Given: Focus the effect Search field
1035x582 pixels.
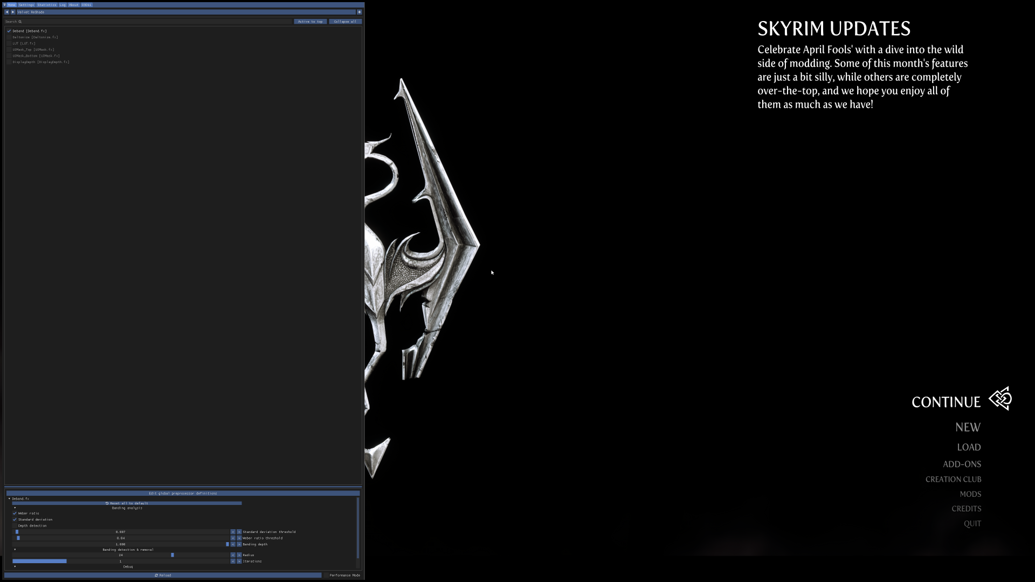Looking at the screenshot, I should click(x=148, y=22).
